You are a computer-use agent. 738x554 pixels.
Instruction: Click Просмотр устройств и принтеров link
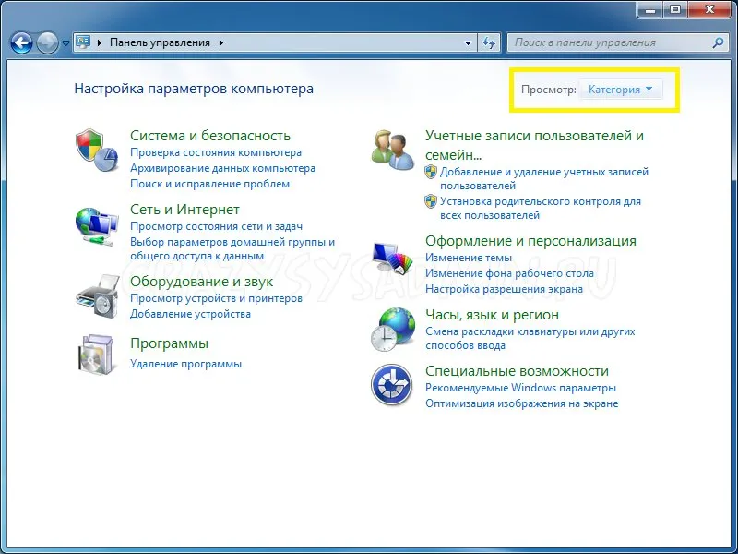click(216, 298)
